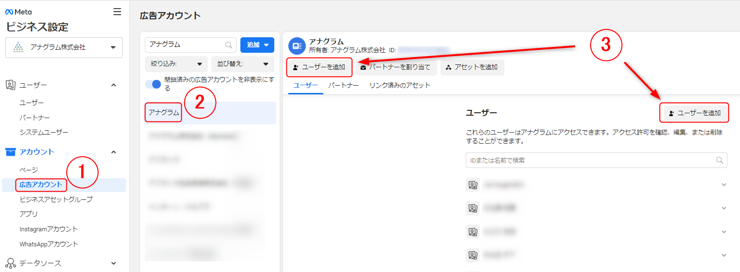Image resolution: width=740 pixels, height=272 pixels.
Task: Click the アカウント section icon in the sidebar
Action: (x=11, y=152)
